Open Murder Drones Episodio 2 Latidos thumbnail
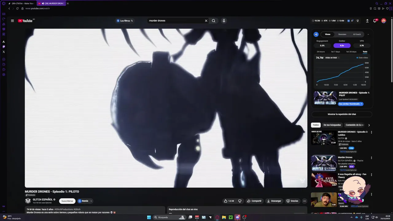Viewport: 393px width, 221px height. click(324, 138)
